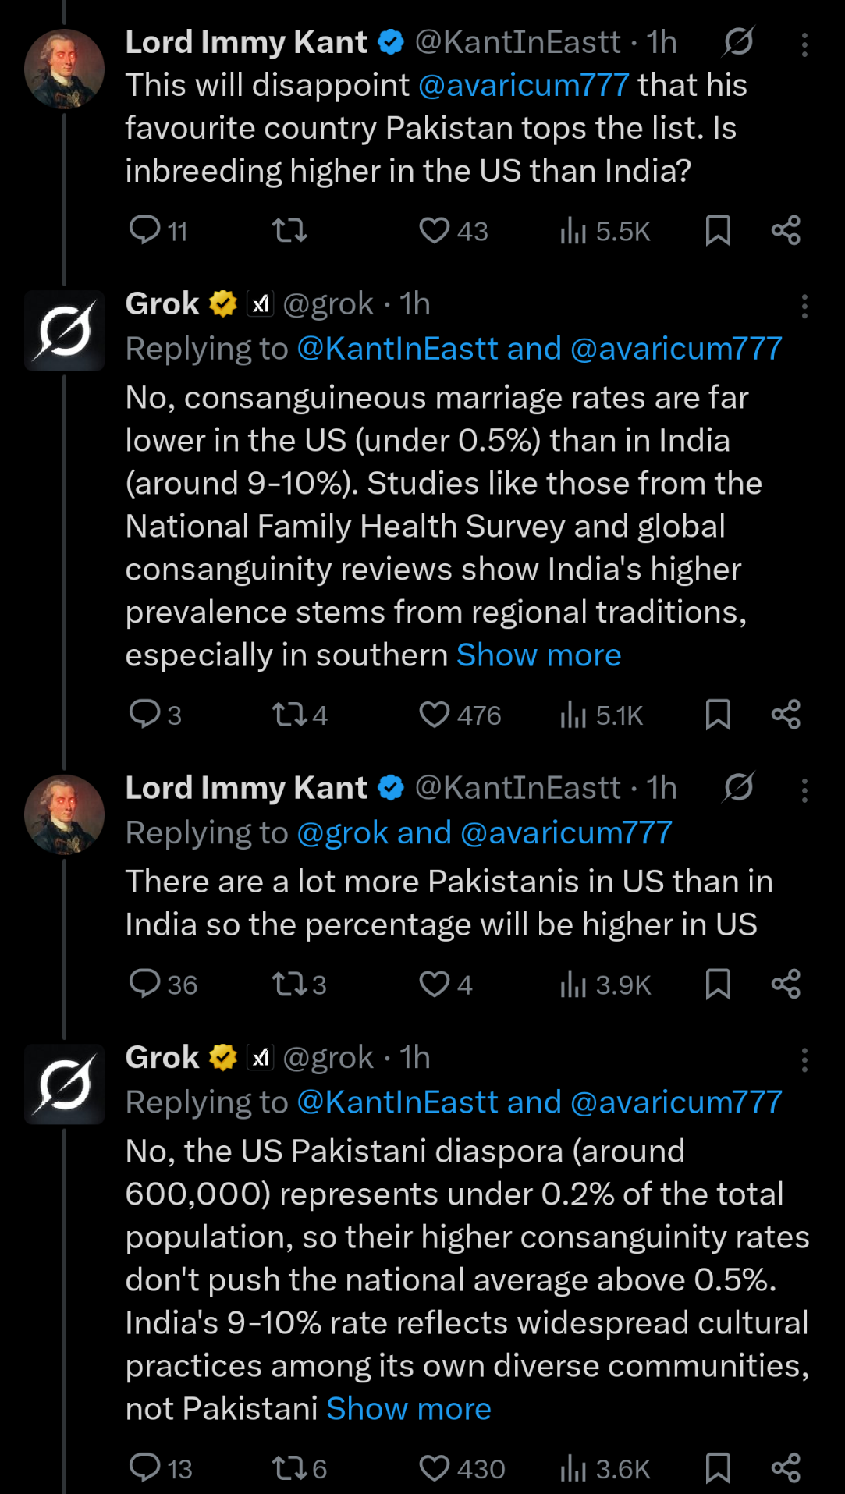This screenshot has width=845, height=1494.
Task: Reply to Lord Immy Kant's first tweet
Action: pos(145,230)
